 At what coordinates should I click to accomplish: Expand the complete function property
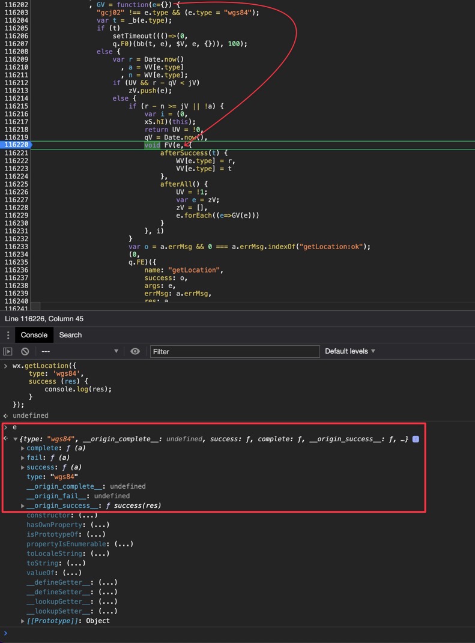[23, 448]
